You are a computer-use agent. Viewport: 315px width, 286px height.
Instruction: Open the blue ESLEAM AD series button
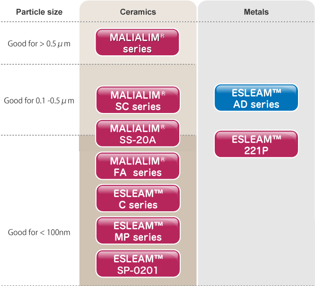(x=256, y=98)
